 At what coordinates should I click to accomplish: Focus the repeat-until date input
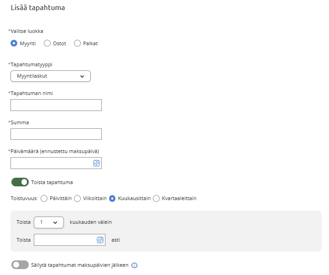pos(65,240)
